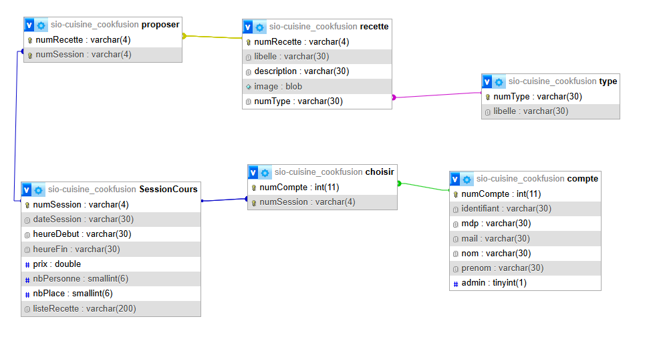This screenshot has width=655, height=345.
Task: Collapse the choisir table with its V toggle
Action: 253,172
